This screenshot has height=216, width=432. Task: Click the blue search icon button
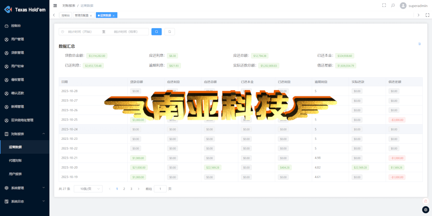coord(157,32)
